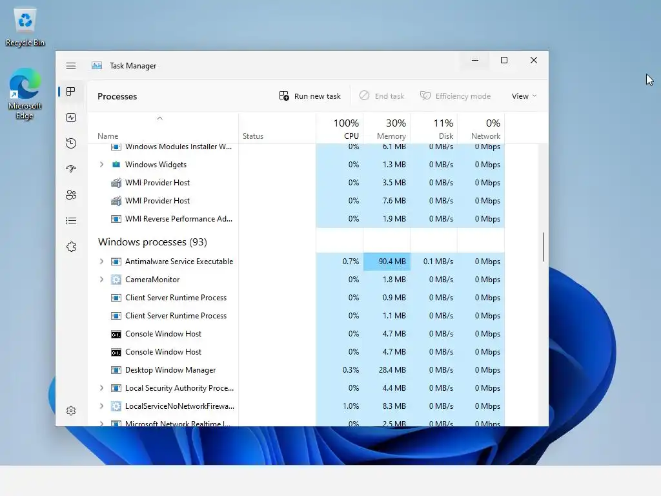Click the 1.0% CPU value
This screenshot has width=661, height=496.
[x=351, y=406]
